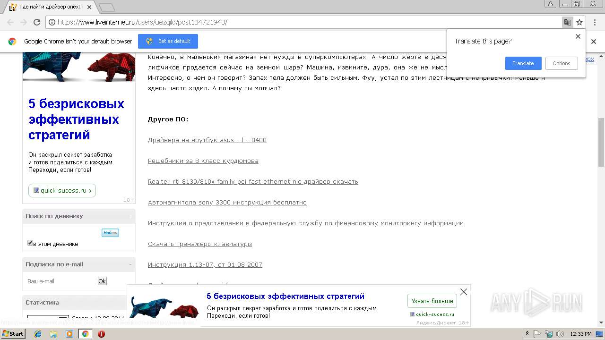Click the bull and bear sidebar ad image
The height and width of the screenshot is (340, 605).
pos(79,66)
